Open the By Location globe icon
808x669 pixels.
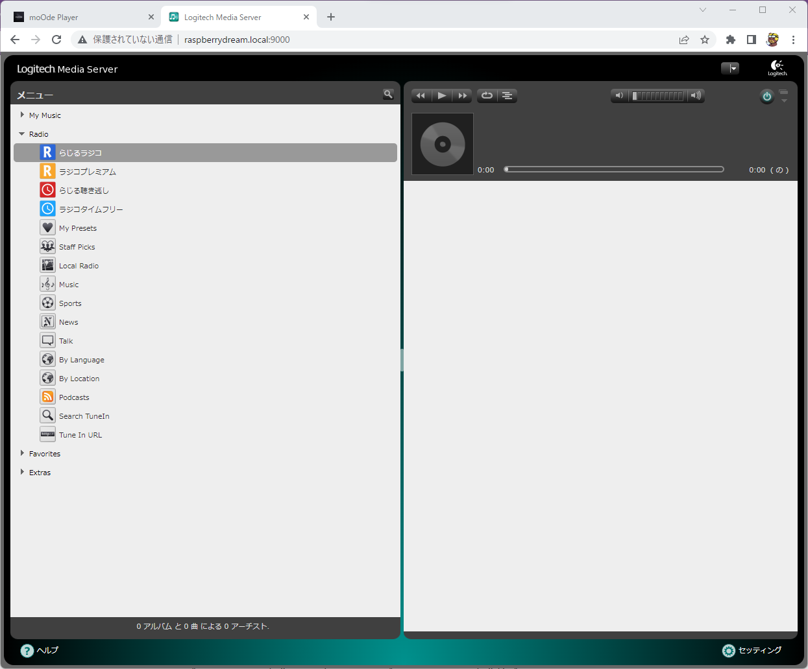(x=47, y=378)
